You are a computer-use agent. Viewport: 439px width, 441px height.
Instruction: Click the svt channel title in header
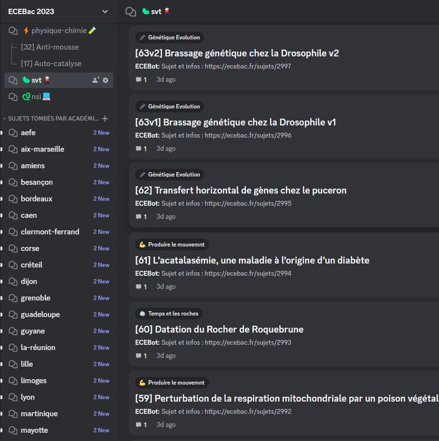tap(156, 12)
